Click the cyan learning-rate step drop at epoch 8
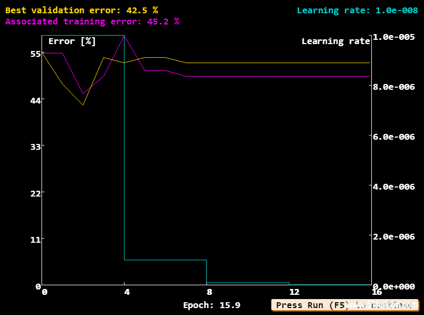The image size is (424, 315). click(x=206, y=271)
